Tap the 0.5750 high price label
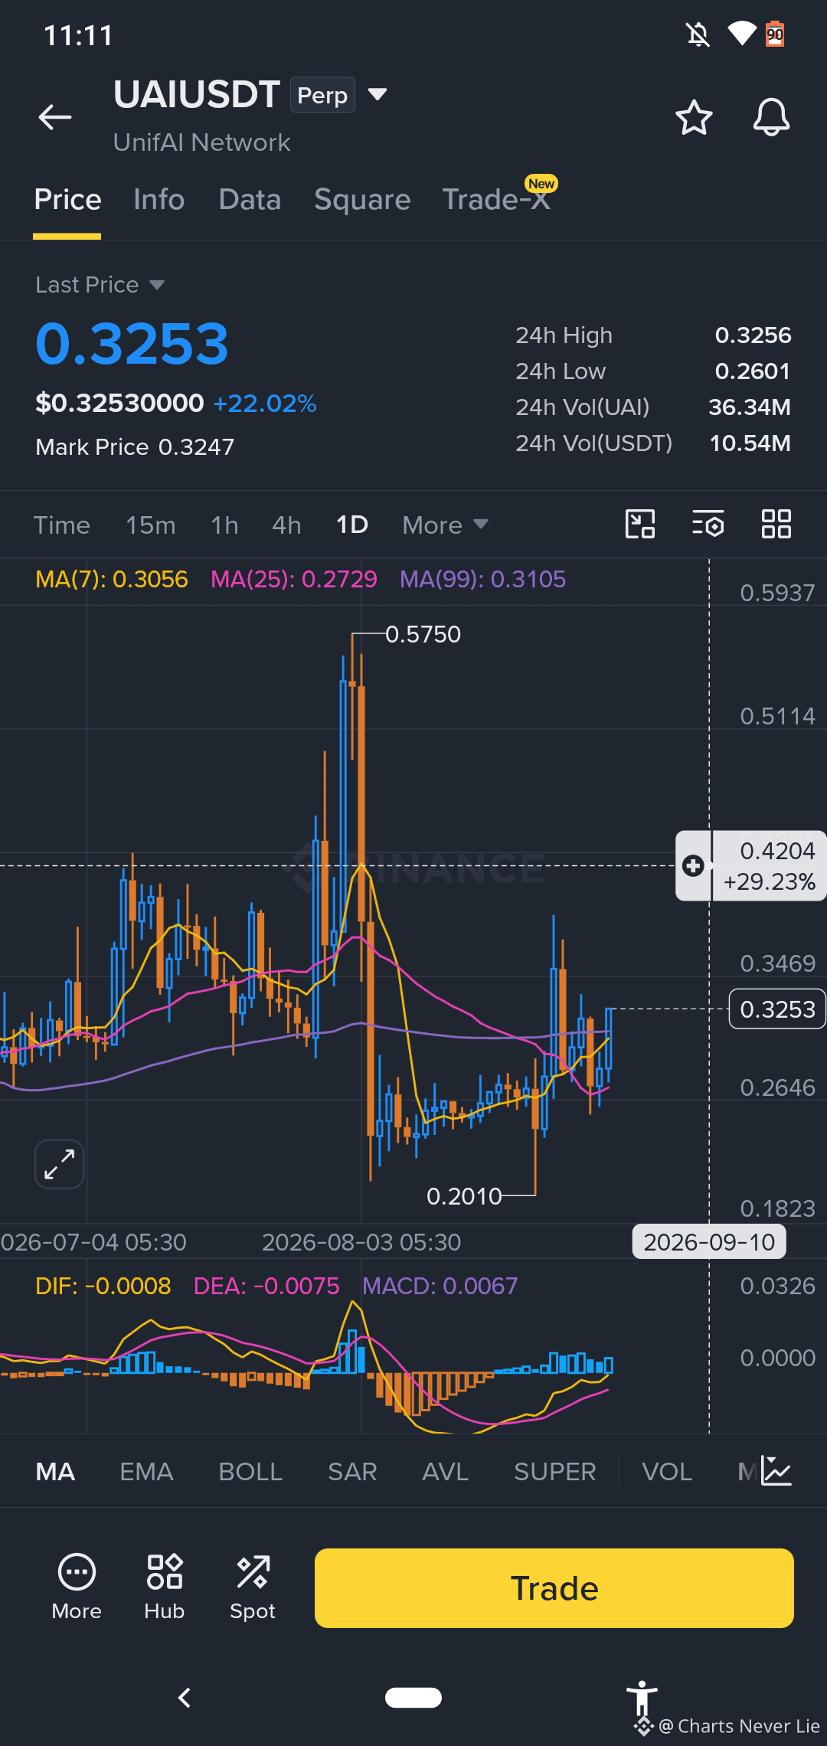827x1746 pixels. point(423,634)
